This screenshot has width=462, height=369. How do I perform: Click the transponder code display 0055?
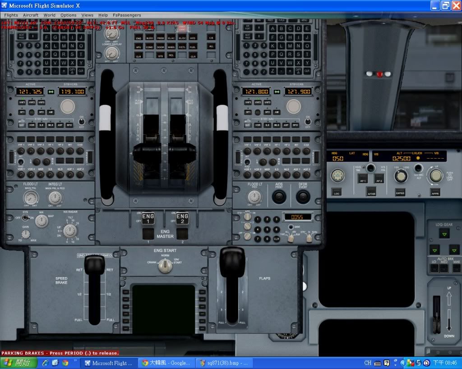click(x=297, y=217)
